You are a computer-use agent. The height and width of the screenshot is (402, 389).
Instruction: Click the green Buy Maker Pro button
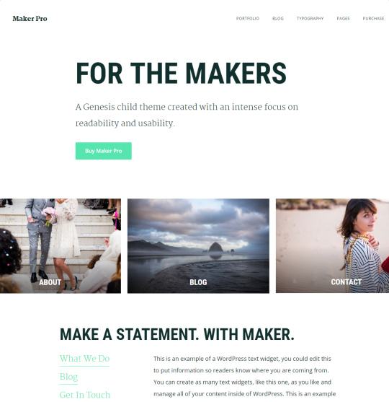click(x=104, y=151)
